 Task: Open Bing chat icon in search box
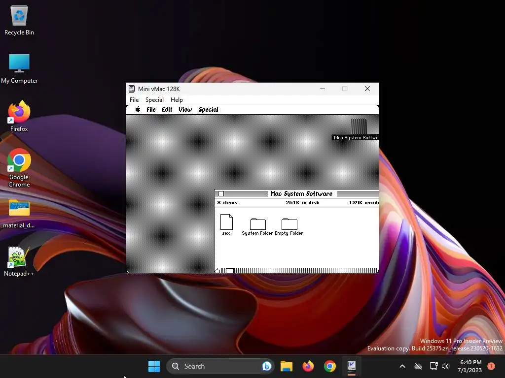(x=267, y=366)
